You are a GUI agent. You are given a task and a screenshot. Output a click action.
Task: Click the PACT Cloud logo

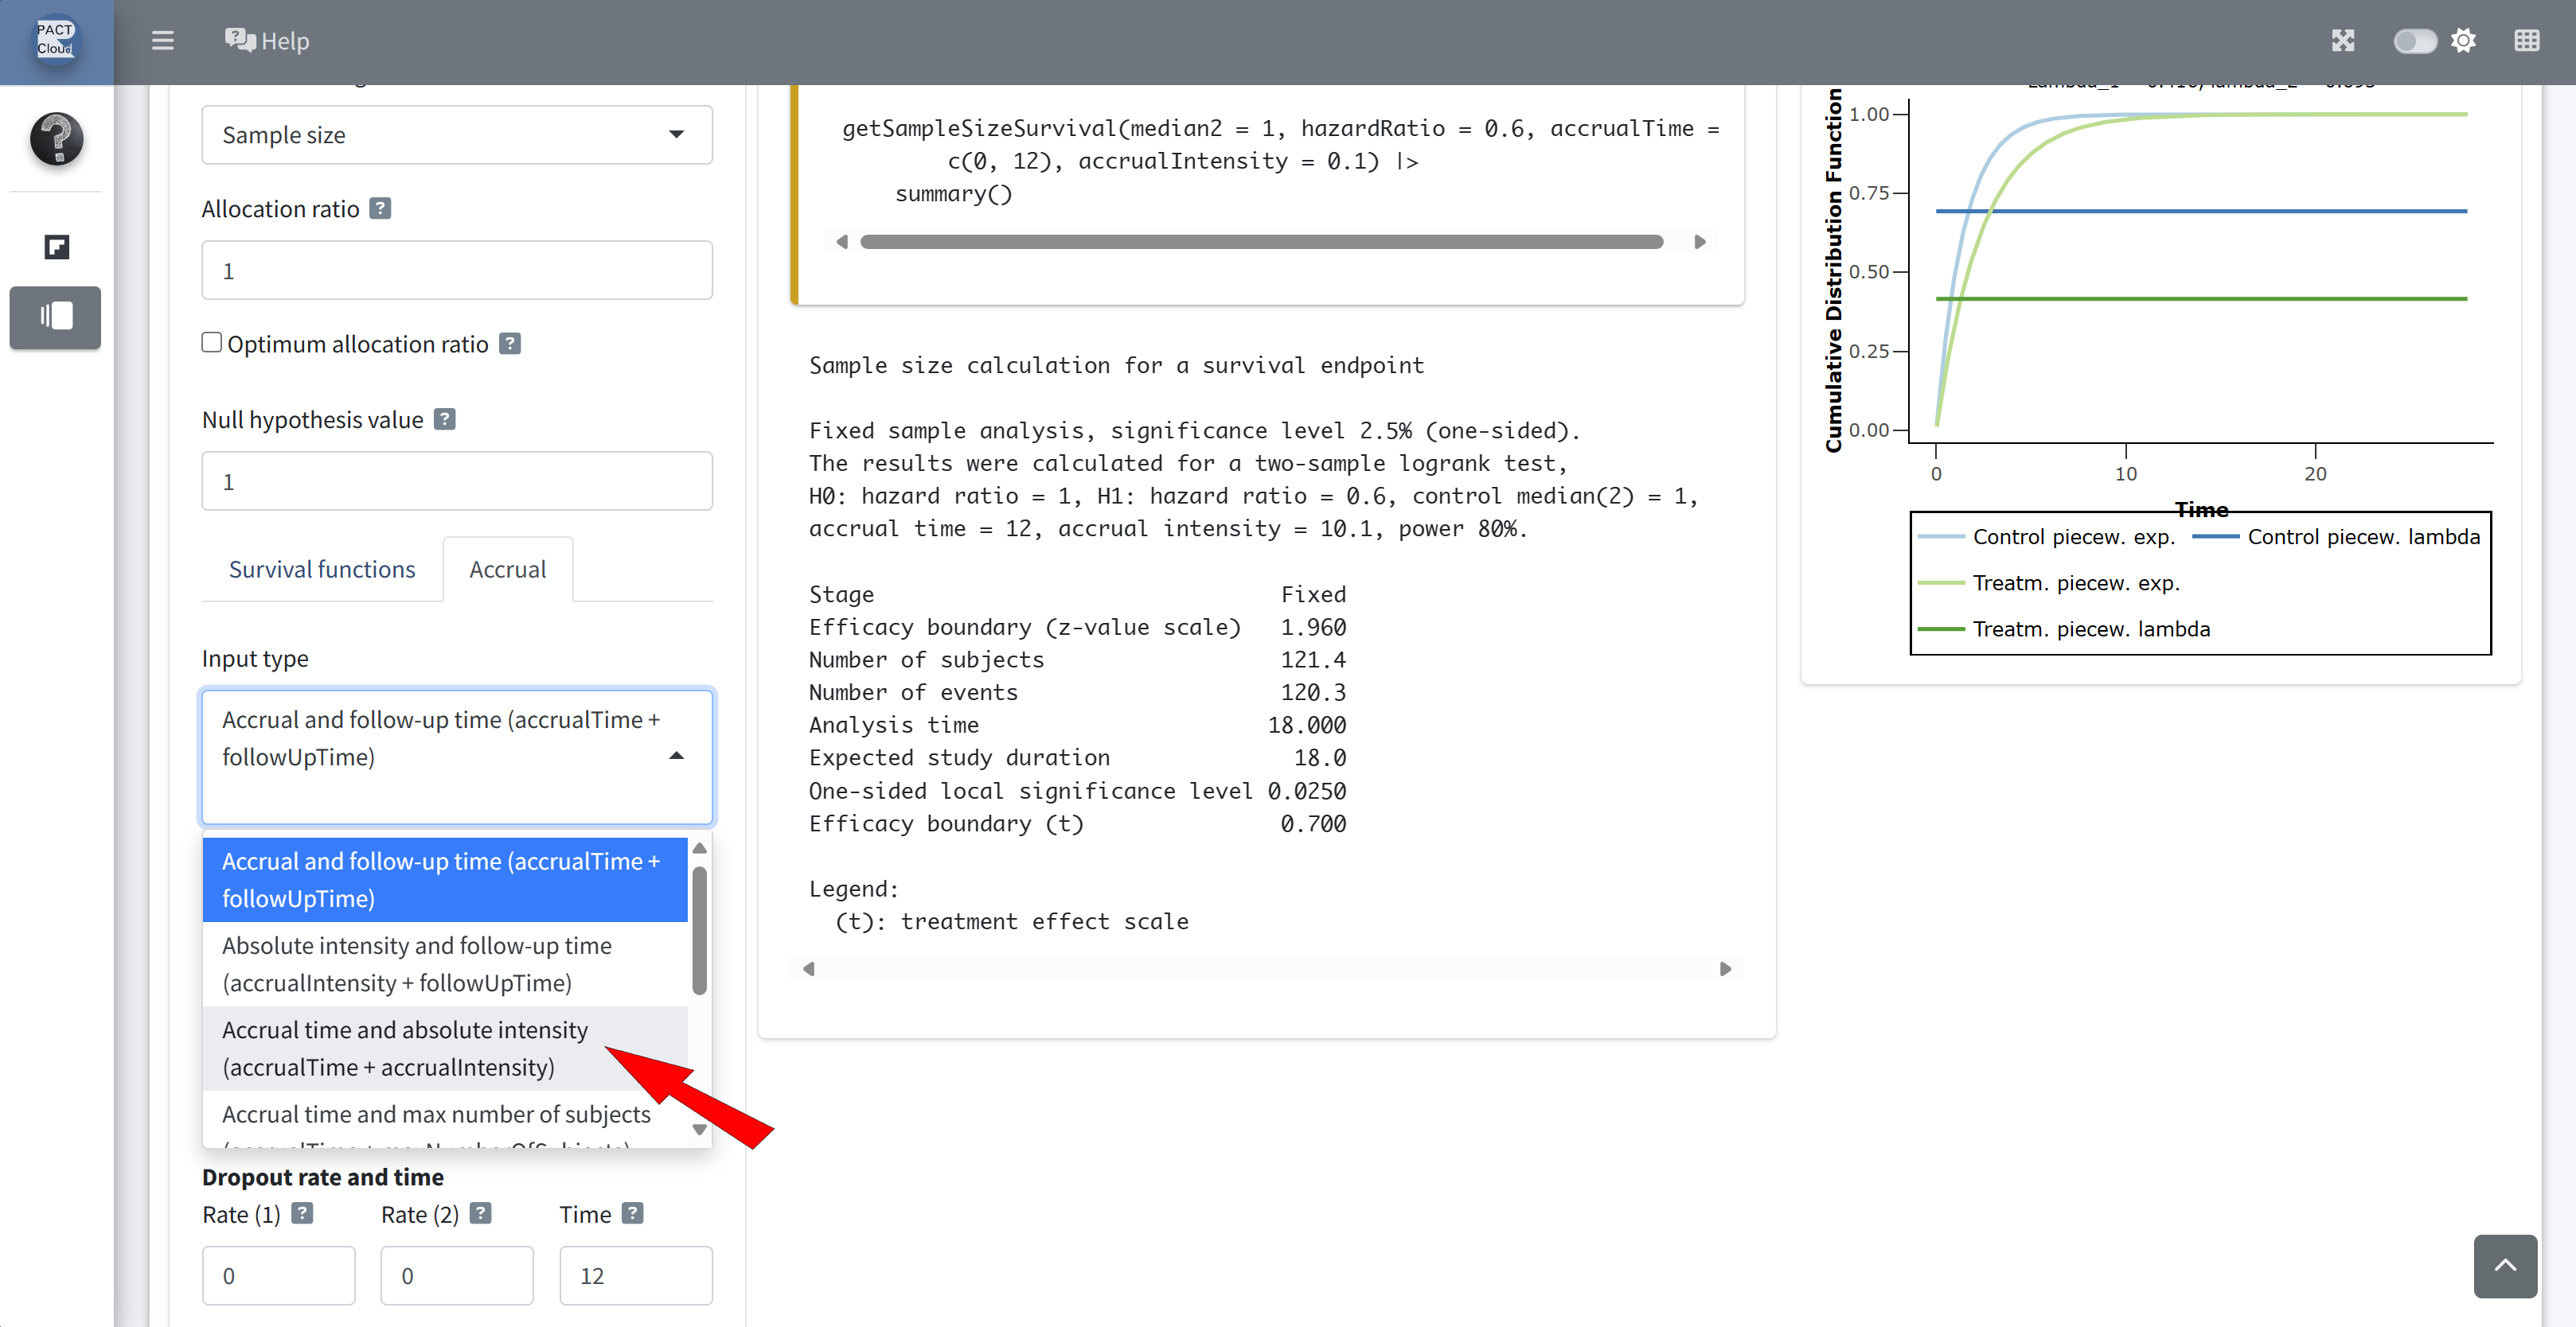[x=56, y=40]
